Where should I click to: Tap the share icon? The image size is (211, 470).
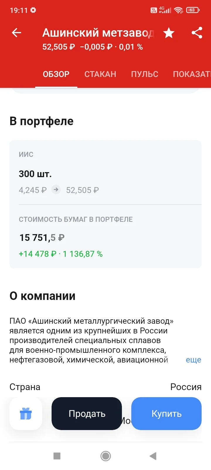tap(197, 33)
